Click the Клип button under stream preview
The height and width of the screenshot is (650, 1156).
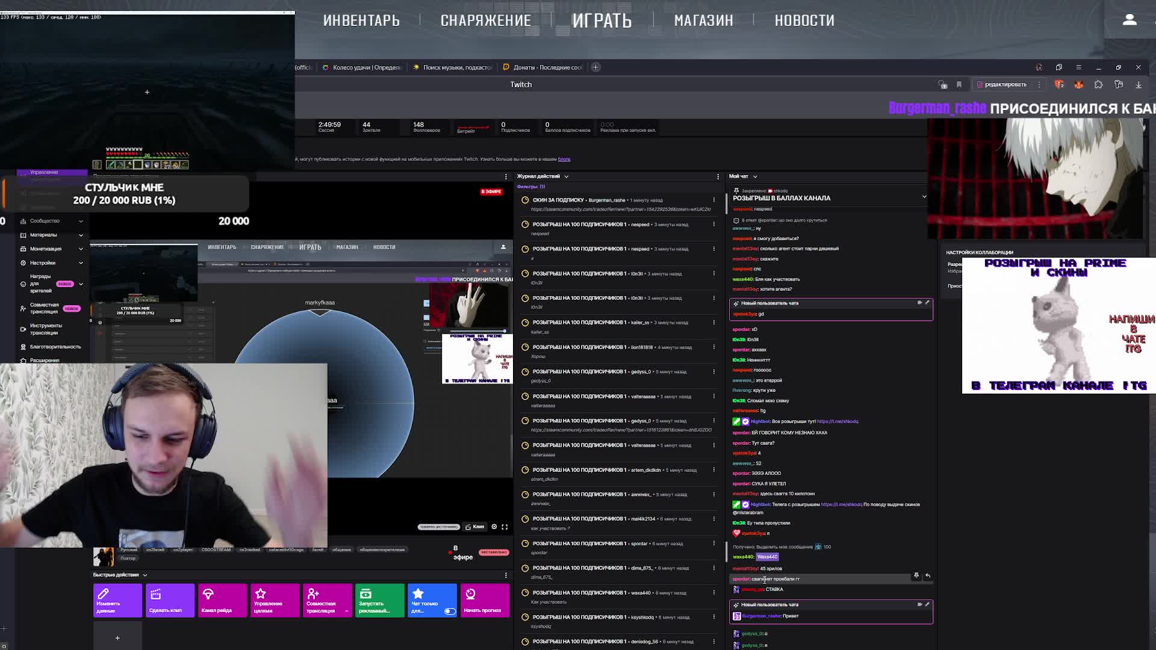click(x=475, y=527)
